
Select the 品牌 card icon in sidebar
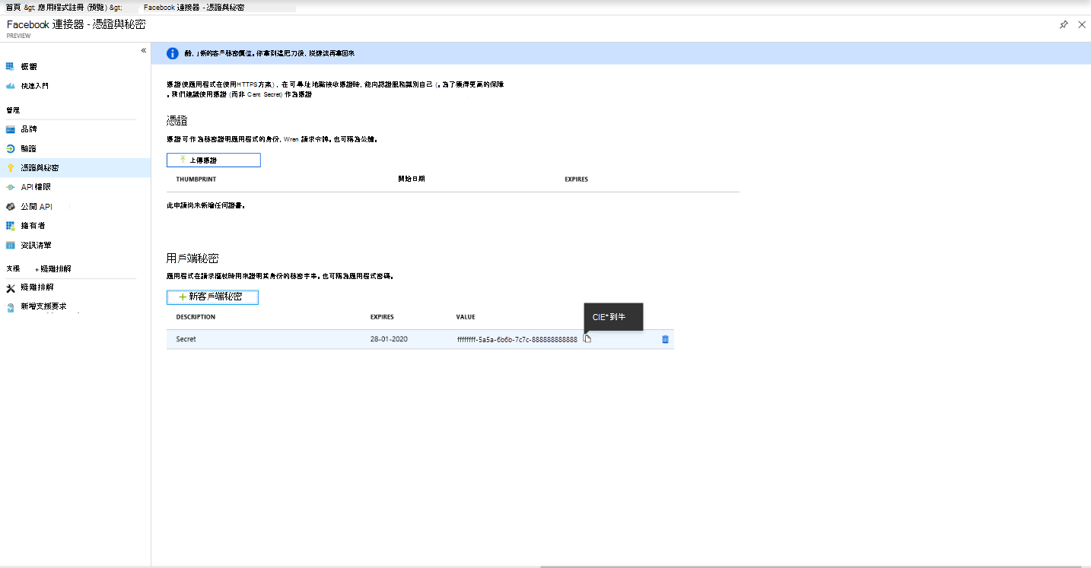(x=11, y=129)
